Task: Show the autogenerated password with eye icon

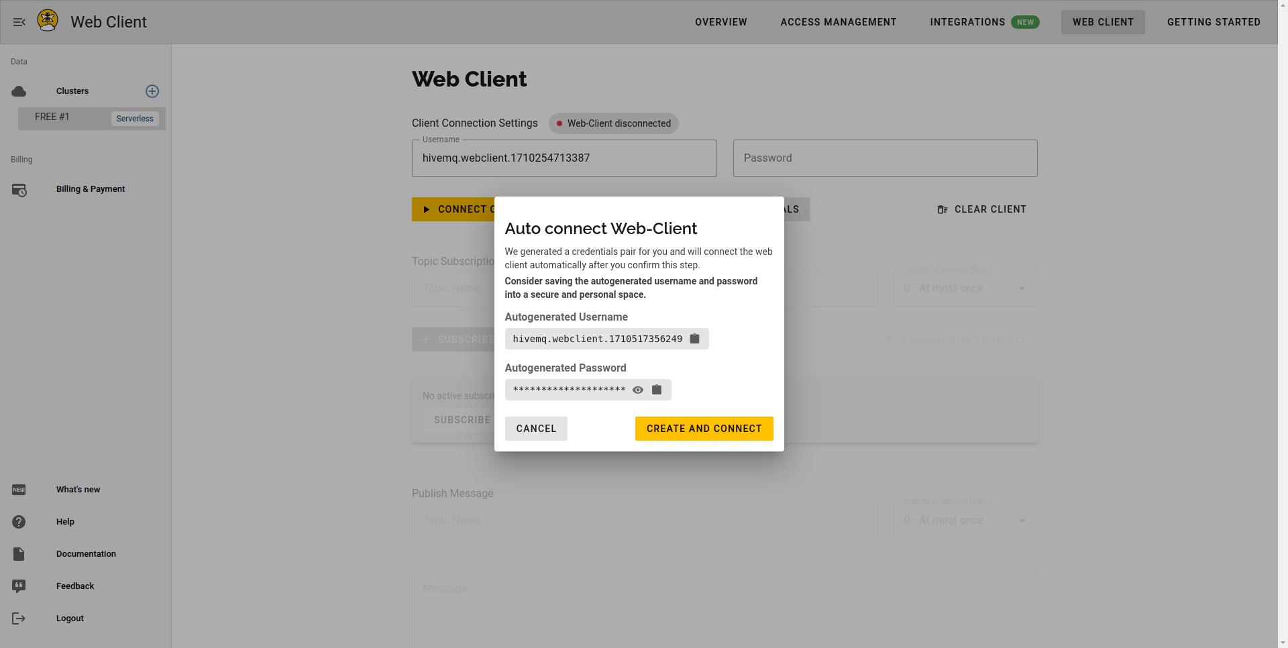Action: pyautogui.click(x=638, y=390)
